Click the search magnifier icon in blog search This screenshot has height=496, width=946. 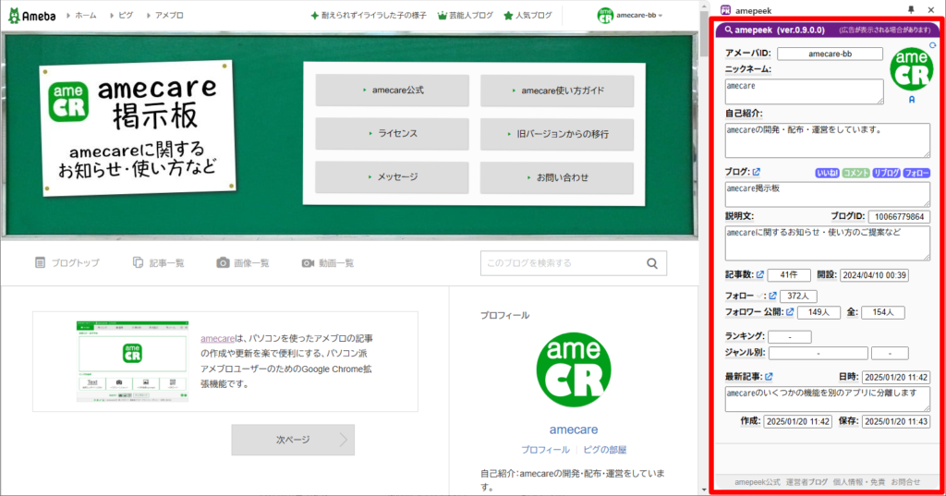[653, 263]
